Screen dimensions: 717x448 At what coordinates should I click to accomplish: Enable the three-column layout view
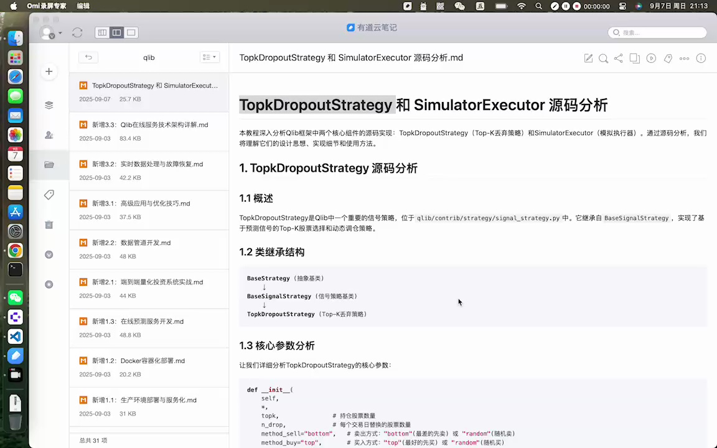101,32
